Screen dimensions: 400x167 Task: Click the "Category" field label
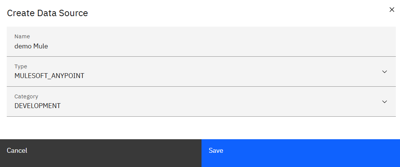26,96
